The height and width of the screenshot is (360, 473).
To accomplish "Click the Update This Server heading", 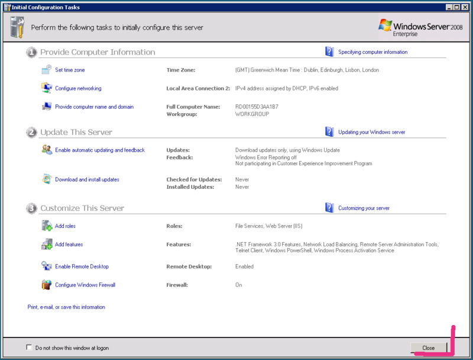I will (x=76, y=132).
